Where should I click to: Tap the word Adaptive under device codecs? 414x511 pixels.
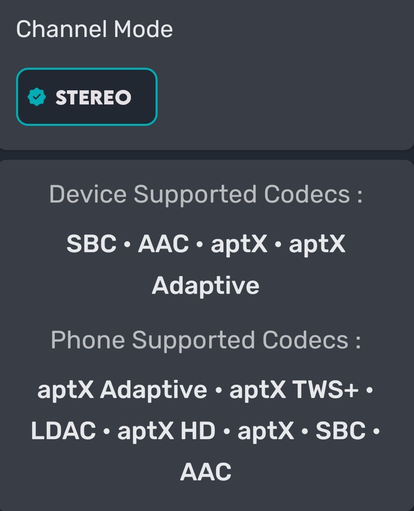206,285
